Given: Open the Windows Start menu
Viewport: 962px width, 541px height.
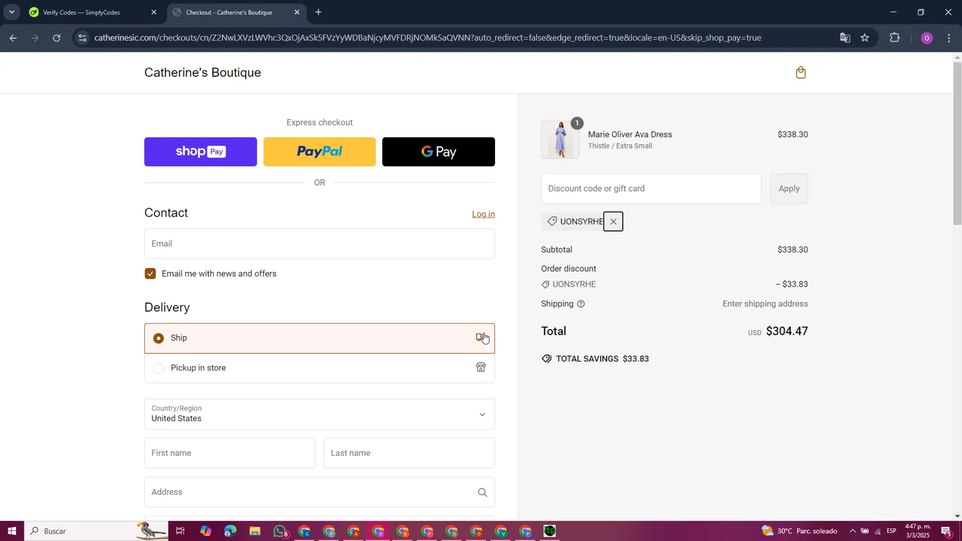Looking at the screenshot, I should tap(12, 531).
